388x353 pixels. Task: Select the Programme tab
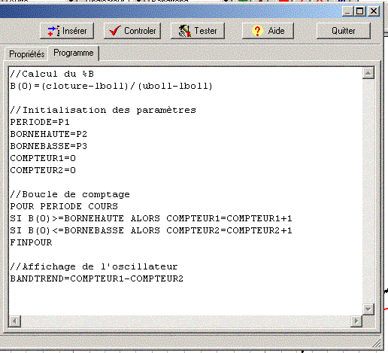[74, 53]
